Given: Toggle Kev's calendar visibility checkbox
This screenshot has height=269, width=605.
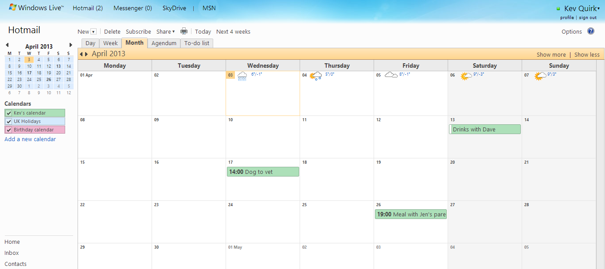Looking at the screenshot, I should [8, 112].
